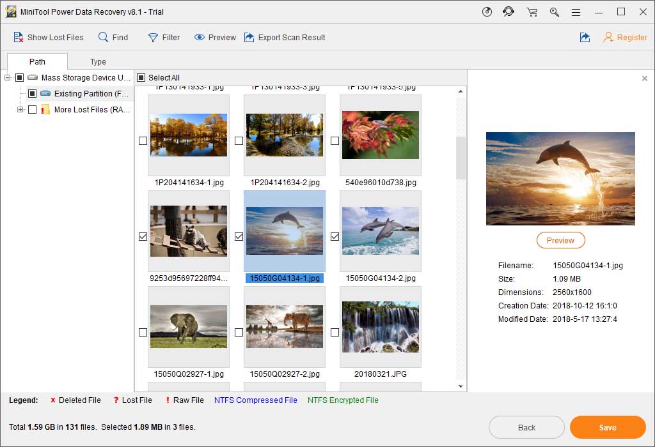Screen dimensions: 655x447
Task: Click the Mass Storage Device drive icon
Action: (x=33, y=77)
